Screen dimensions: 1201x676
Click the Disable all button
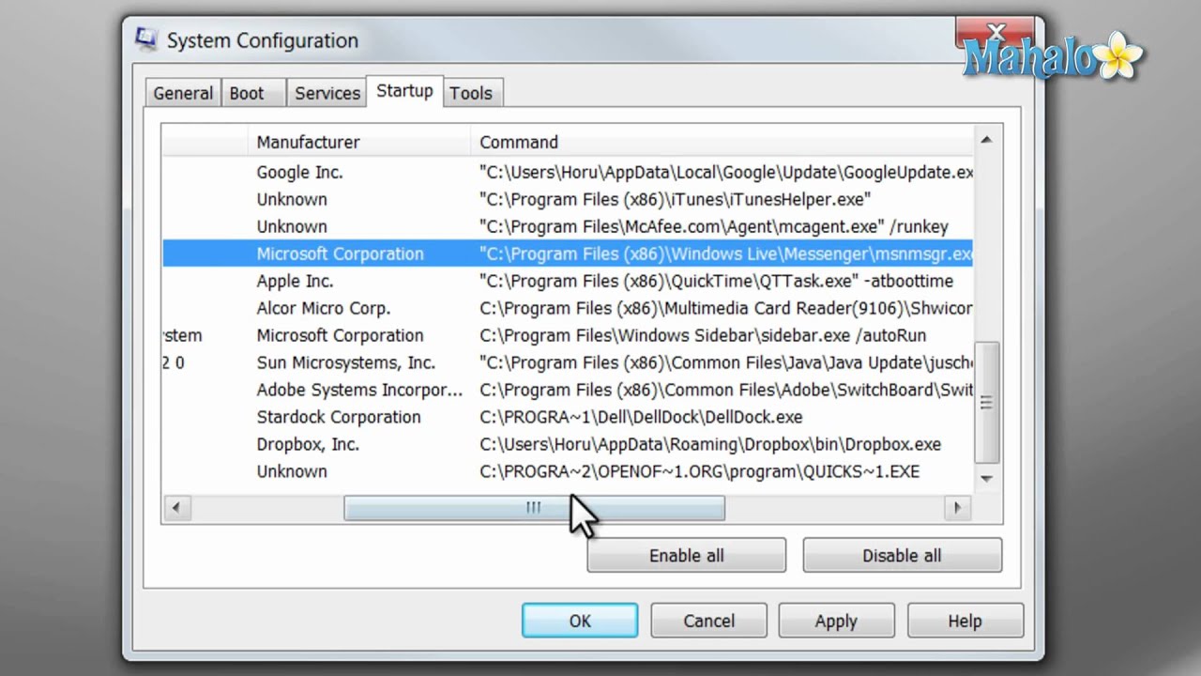tap(902, 555)
